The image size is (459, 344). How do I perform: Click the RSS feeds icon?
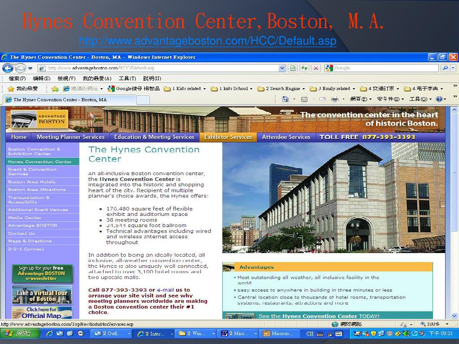click(304, 99)
